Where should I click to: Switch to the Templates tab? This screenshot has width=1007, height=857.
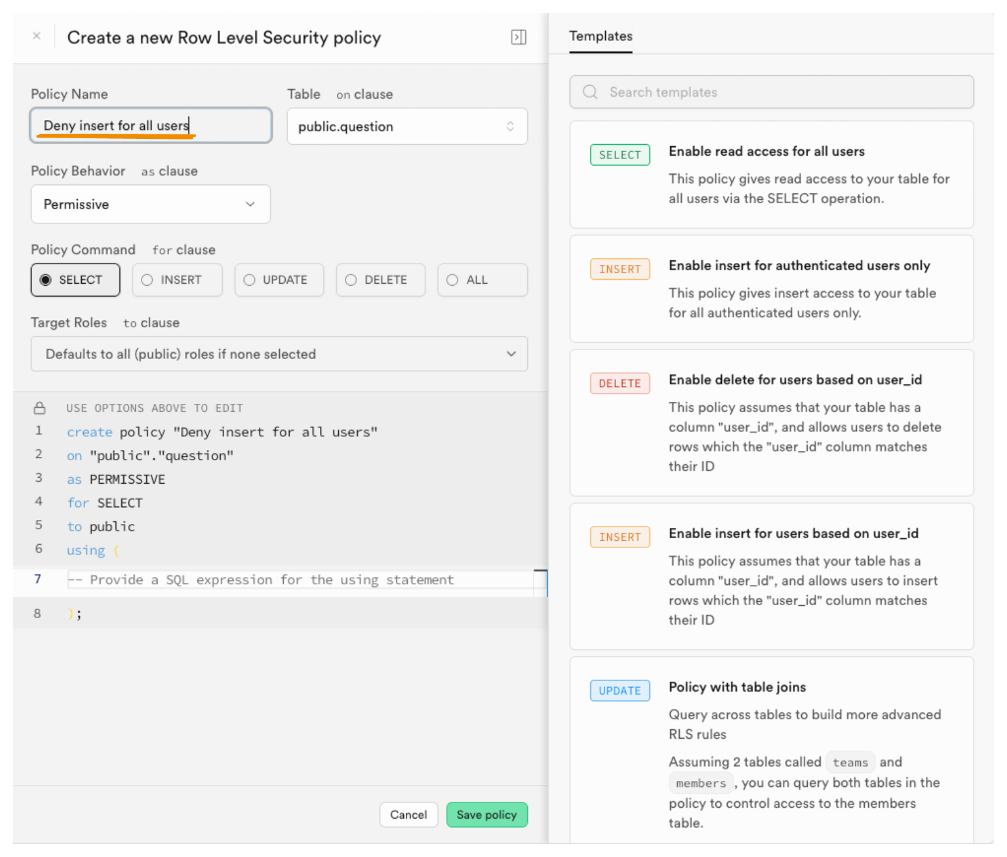tap(601, 36)
